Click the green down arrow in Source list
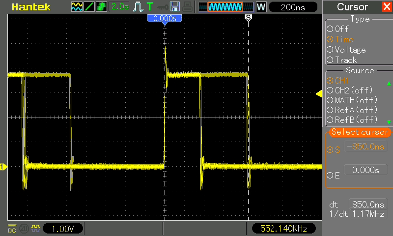393x236 pixels. 389,122
